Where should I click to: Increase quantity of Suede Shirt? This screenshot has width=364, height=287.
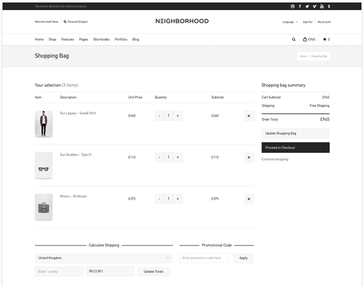pyautogui.click(x=178, y=116)
